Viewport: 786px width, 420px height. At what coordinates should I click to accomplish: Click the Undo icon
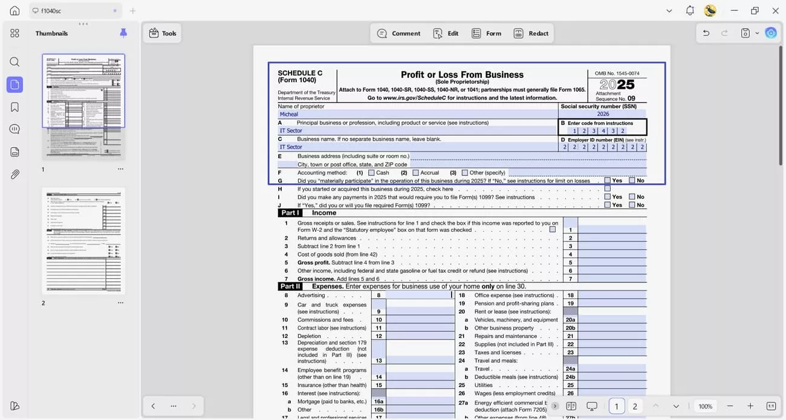(x=706, y=33)
